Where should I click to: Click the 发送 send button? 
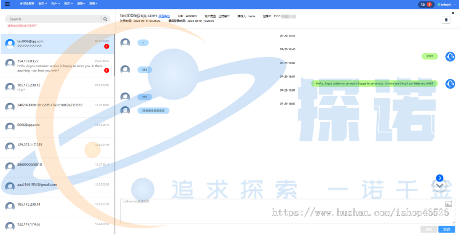point(447,229)
